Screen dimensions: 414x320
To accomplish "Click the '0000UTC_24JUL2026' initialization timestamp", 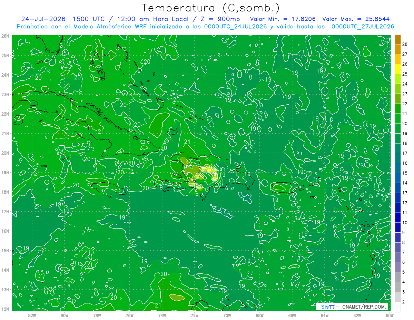I will [235, 27].
